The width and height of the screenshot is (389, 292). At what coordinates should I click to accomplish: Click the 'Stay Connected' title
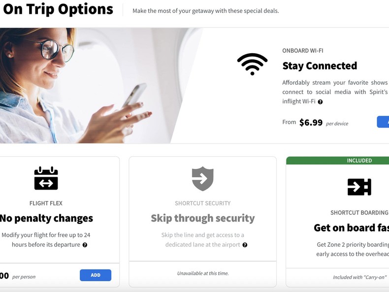point(320,66)
